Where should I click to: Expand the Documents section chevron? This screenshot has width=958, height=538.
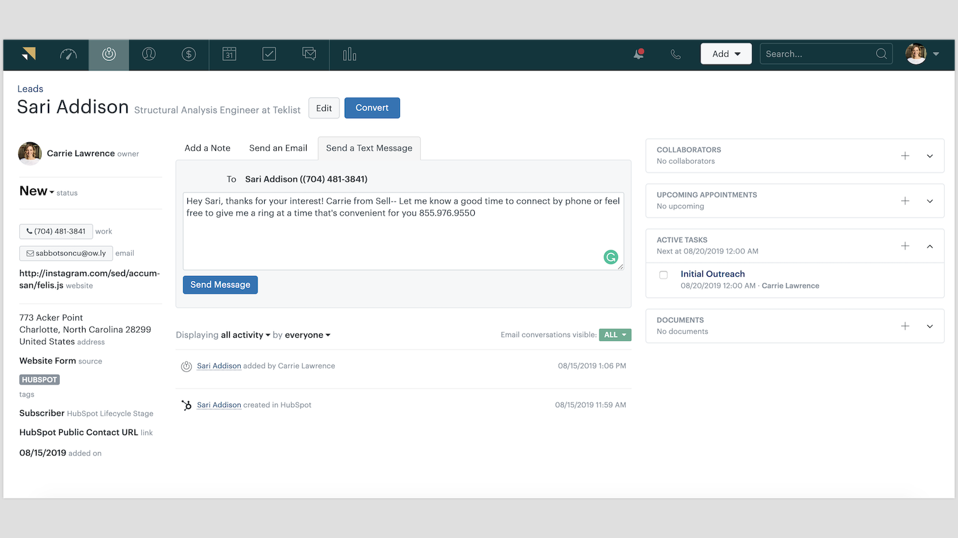(929, 326)
